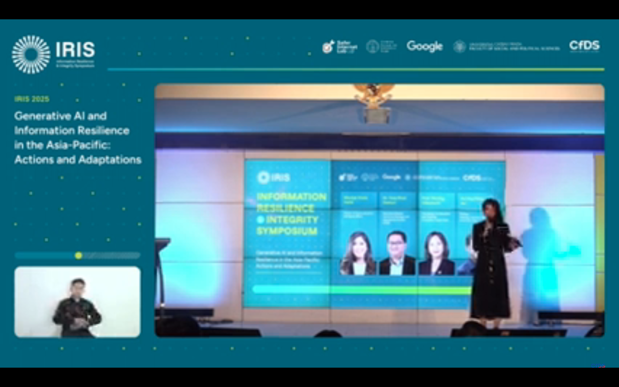The height and width of the screenshot is (387, 619).
Task: Click the male speaker portrait with glasses
Action: [397, 253]
